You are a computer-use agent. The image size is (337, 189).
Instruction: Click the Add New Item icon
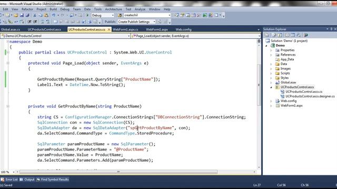click(x=8, y=15)
